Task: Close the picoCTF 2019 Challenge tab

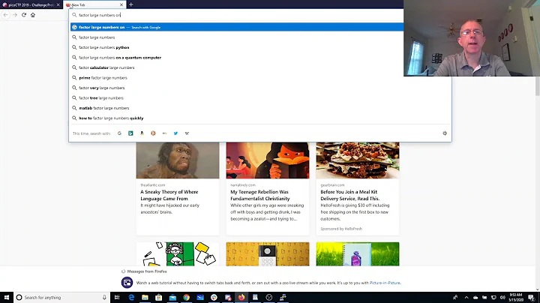Action: click(58, 4)
